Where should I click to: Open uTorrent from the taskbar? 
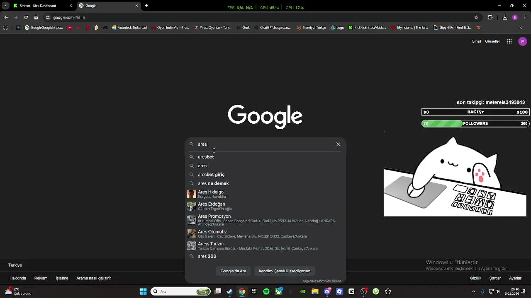[x=376, y=291]
